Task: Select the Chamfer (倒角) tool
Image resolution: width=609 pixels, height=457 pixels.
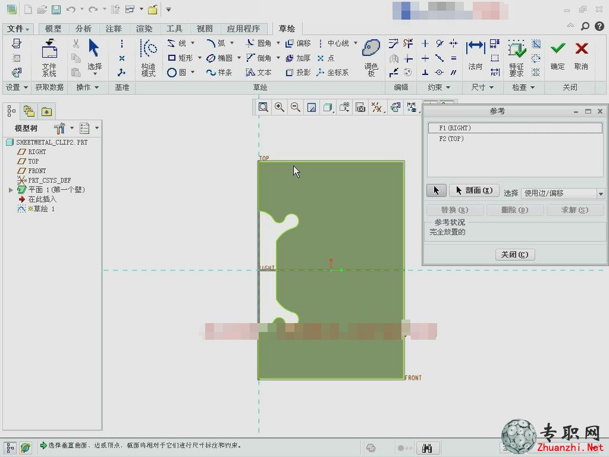Action: pyautogui.click(x=259, y=58)
